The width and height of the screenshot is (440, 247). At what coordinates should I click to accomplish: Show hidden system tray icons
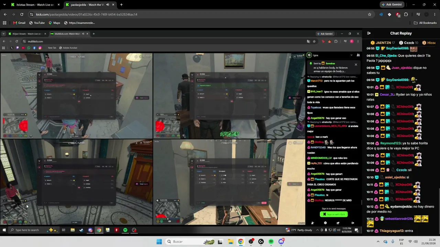tap(378, 242)
